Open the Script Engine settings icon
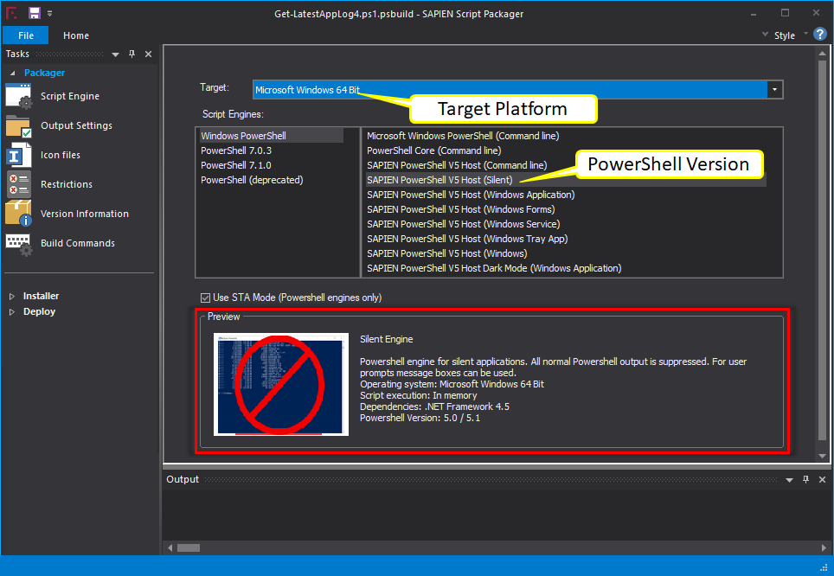Viewport: 834px width, 576px height. (x=19, y=96)
